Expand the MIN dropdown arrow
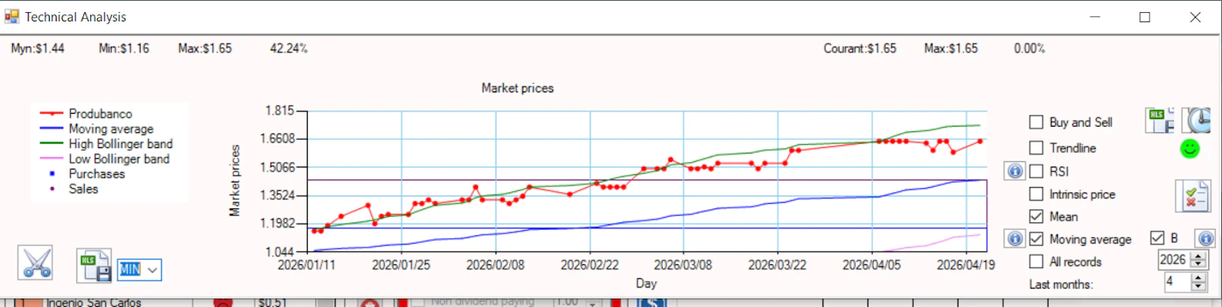The width and height of the screenshot is (1222, 307). click(153, 270)
